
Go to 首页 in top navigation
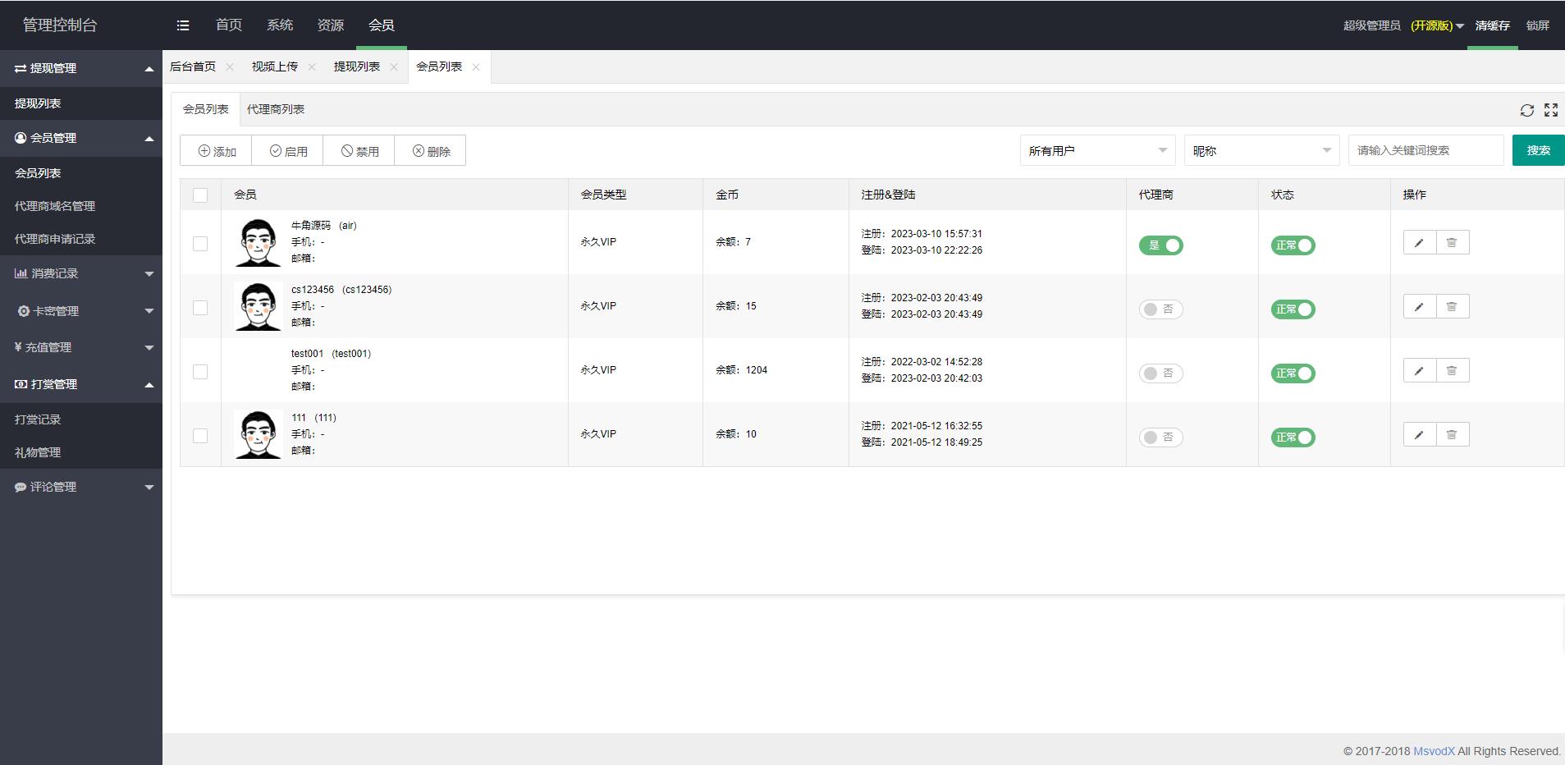[229, 25]
